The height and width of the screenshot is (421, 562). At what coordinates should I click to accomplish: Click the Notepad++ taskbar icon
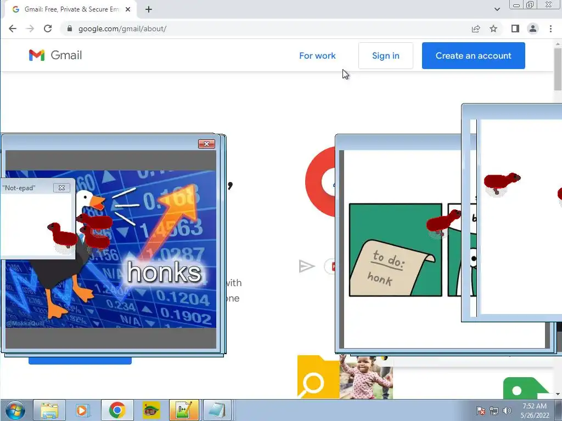click(184, 410)
